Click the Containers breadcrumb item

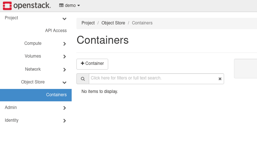click(142, 23)
